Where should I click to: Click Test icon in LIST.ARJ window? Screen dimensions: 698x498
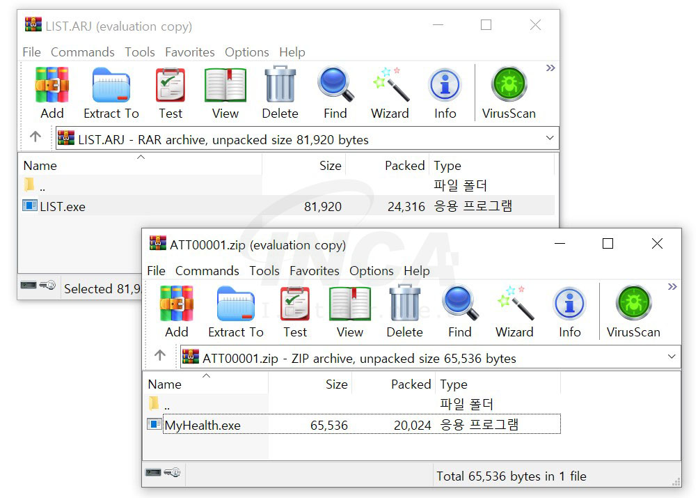[x=170, y=85]
